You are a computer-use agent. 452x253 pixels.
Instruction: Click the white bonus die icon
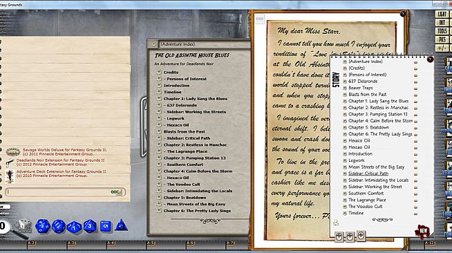(x=23, y=226)
